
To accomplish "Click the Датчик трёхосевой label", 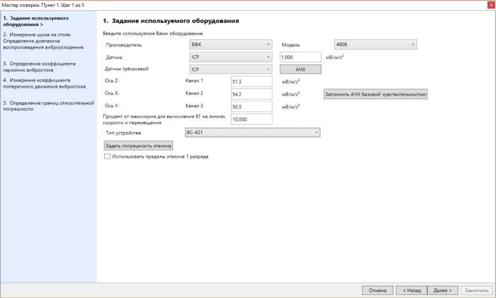I will click(127, 69).
